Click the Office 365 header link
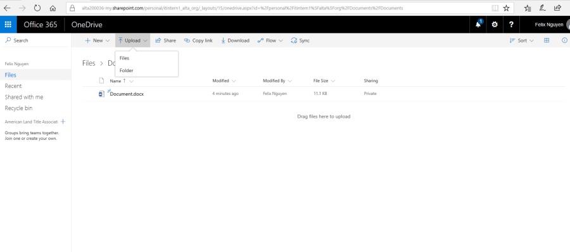Image resolution: width=570 pixels, height=252 pixels. pos(41,25)
